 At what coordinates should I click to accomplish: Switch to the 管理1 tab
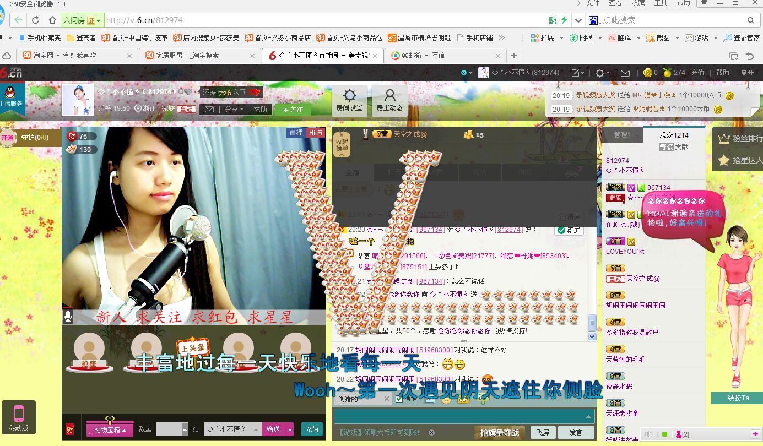click(622, 135)
